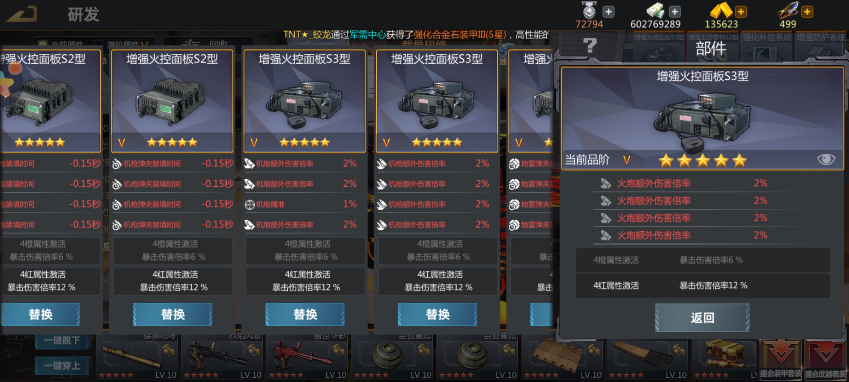The width and height of the screenshot is (849, 382).
Task: Open gold bar recharge plus icon
Action: pos(741,12)
